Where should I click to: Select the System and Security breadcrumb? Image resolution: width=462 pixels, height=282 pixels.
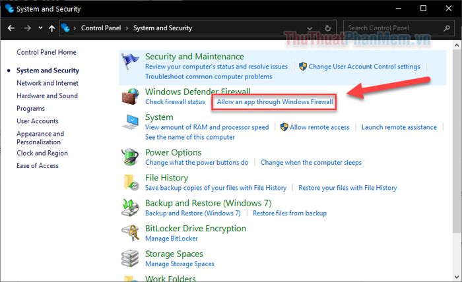coord(162,28)
